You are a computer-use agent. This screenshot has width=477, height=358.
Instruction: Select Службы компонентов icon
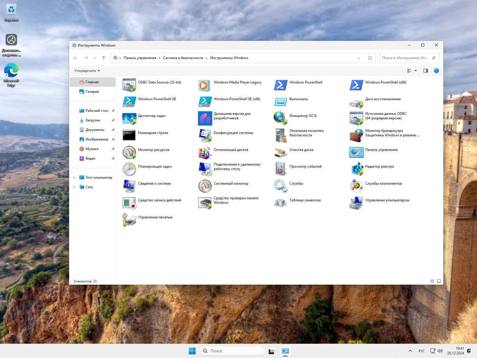(356, 186)
